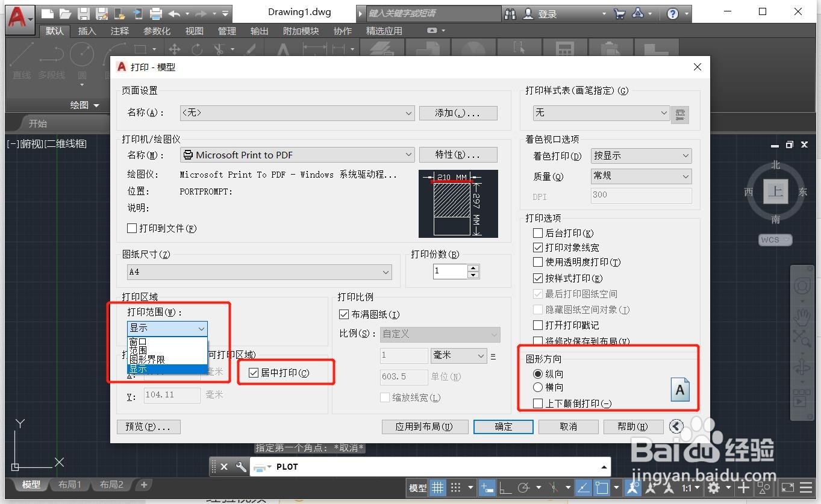Open the A4 paper size dropdown

(x=260, y=272)
